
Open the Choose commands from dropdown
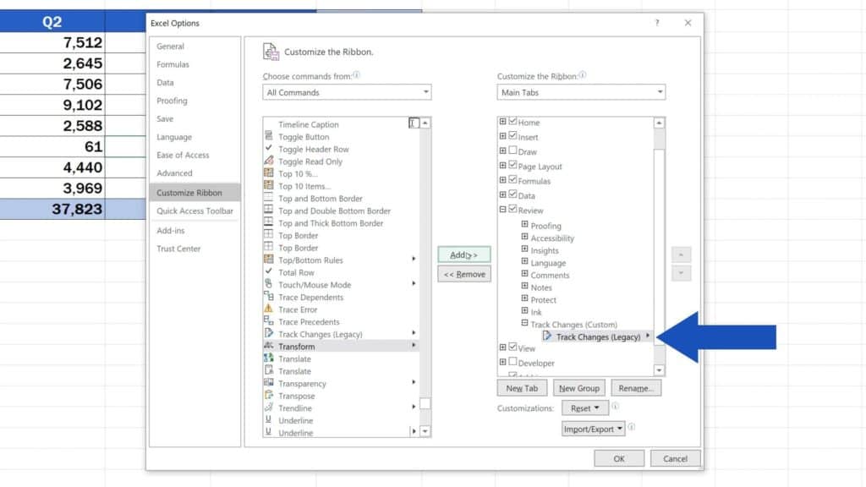click(x=347, y=92)
